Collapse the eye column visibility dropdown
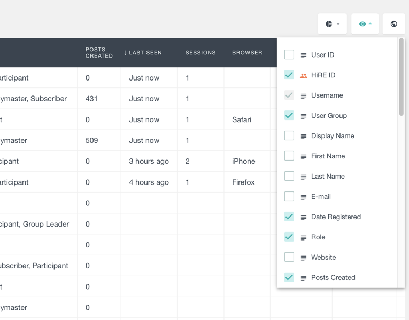 tap(365, 24)
